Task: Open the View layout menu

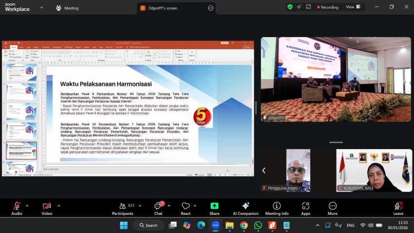Action: [353, 7]
